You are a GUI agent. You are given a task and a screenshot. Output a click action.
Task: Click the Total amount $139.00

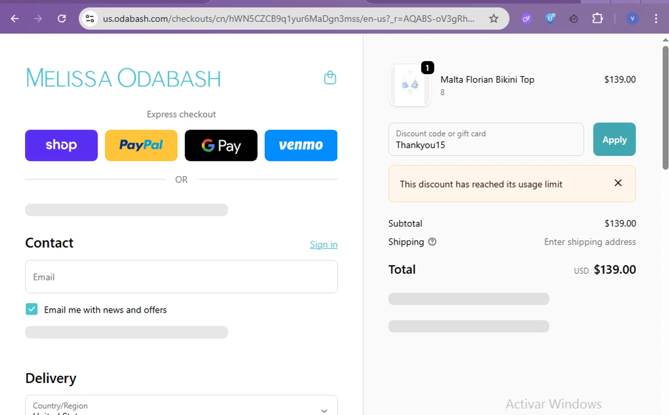point(615,269)
